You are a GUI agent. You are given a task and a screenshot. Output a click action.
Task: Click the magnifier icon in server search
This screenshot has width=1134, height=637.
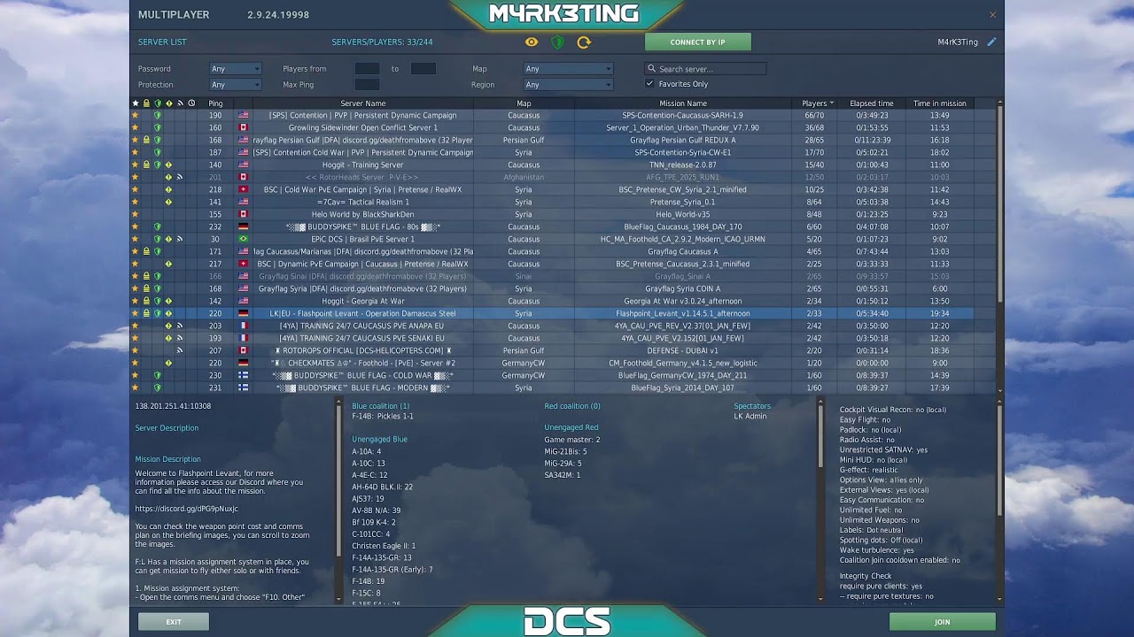(652, 69)
